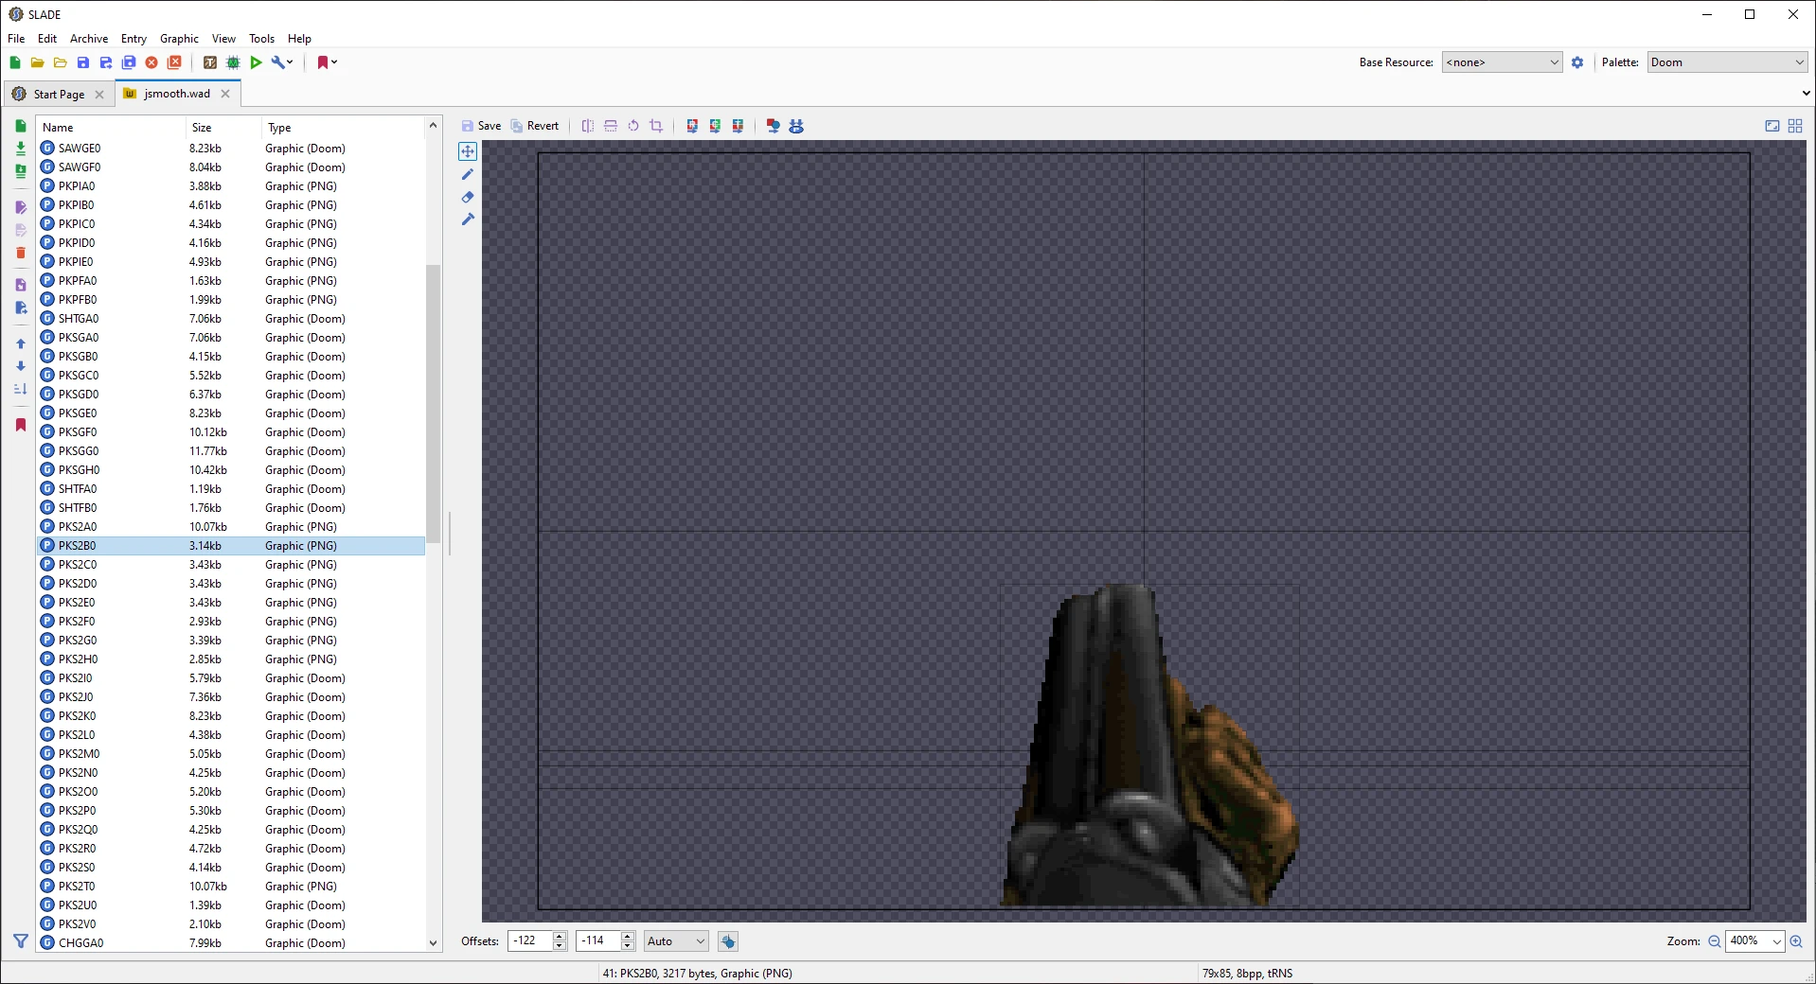Open the Base Resource dropdown

(1502, 62)
